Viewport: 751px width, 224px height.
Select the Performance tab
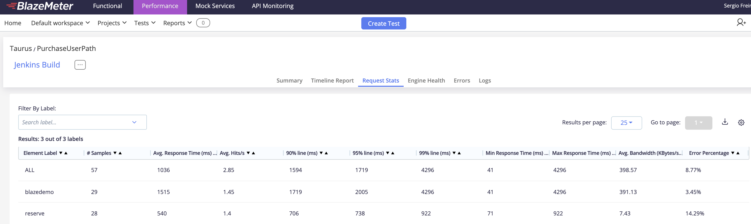coord(160,6)
